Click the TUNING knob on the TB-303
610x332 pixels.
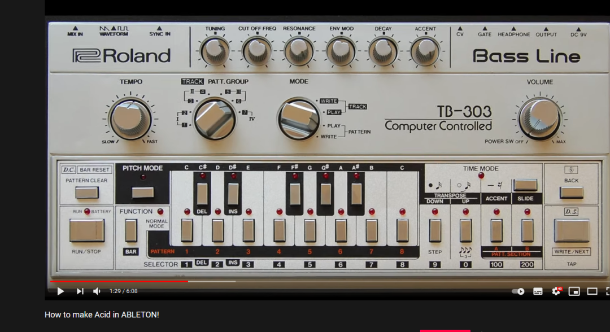point(215,52)
